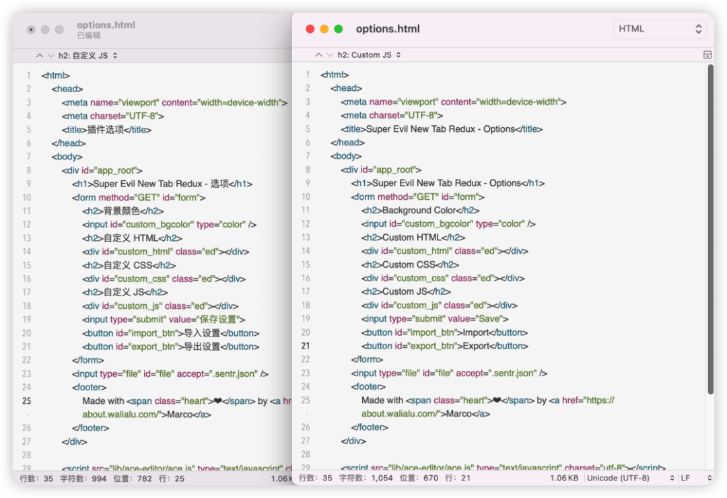Click line number 25 in left editor gutter
Image resolution: width=727 pixels, height=498 pixels.
(x=26, y=400)
